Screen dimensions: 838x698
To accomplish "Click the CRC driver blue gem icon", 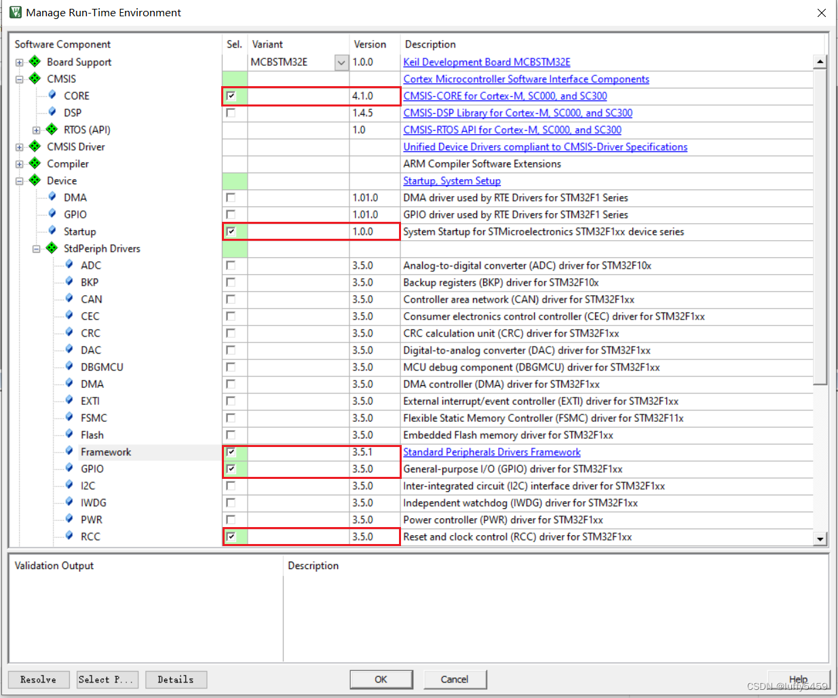I will (x=69, y=332).
